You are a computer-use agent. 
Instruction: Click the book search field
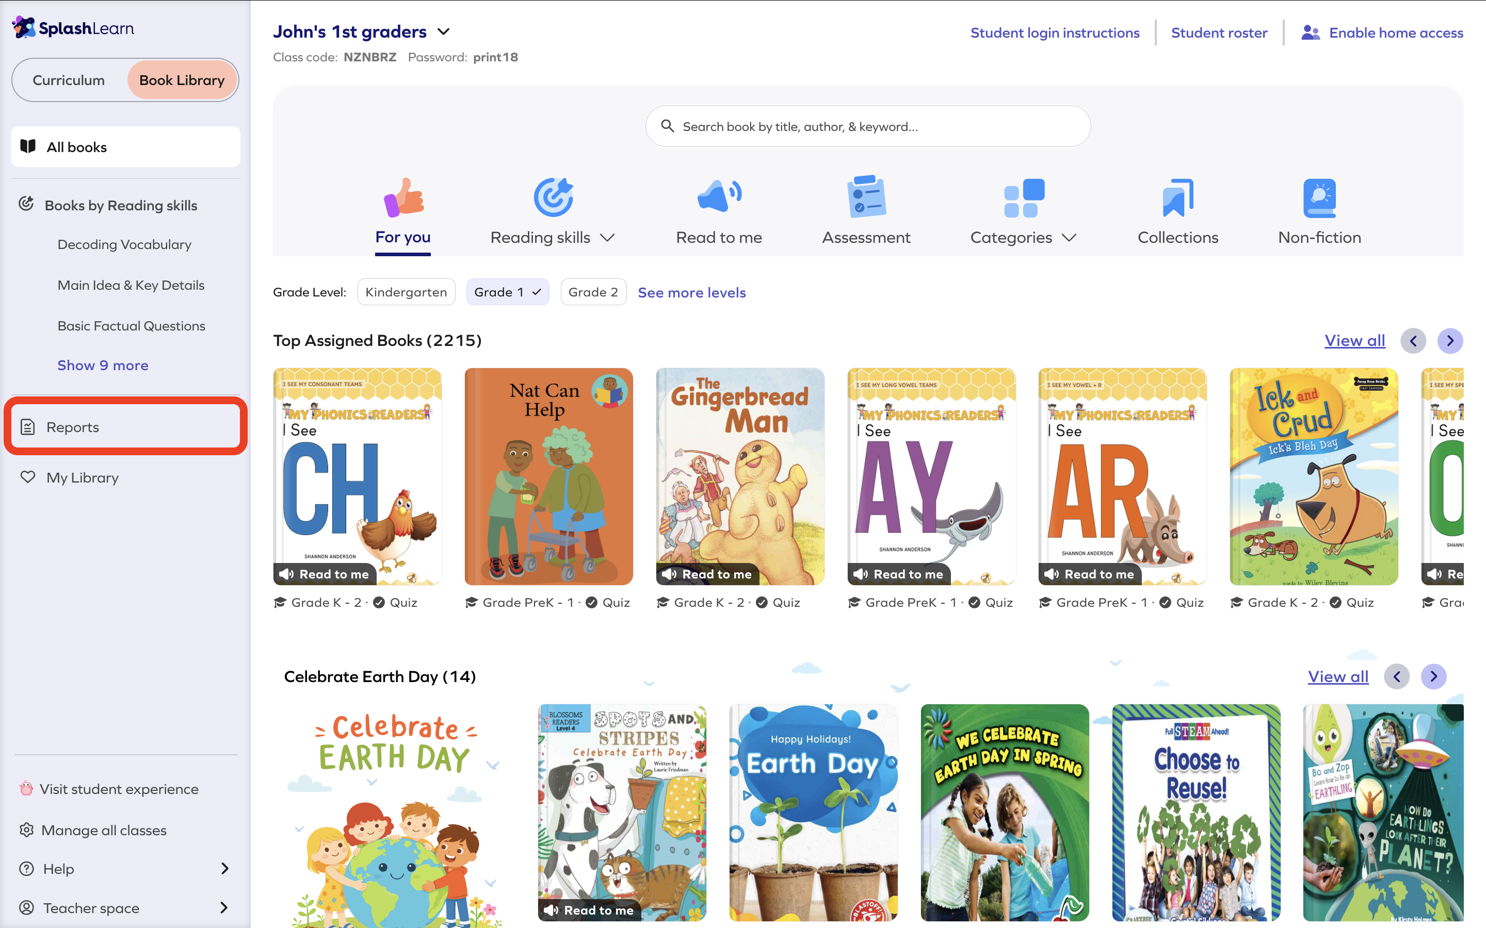click(x=868, y=126)
